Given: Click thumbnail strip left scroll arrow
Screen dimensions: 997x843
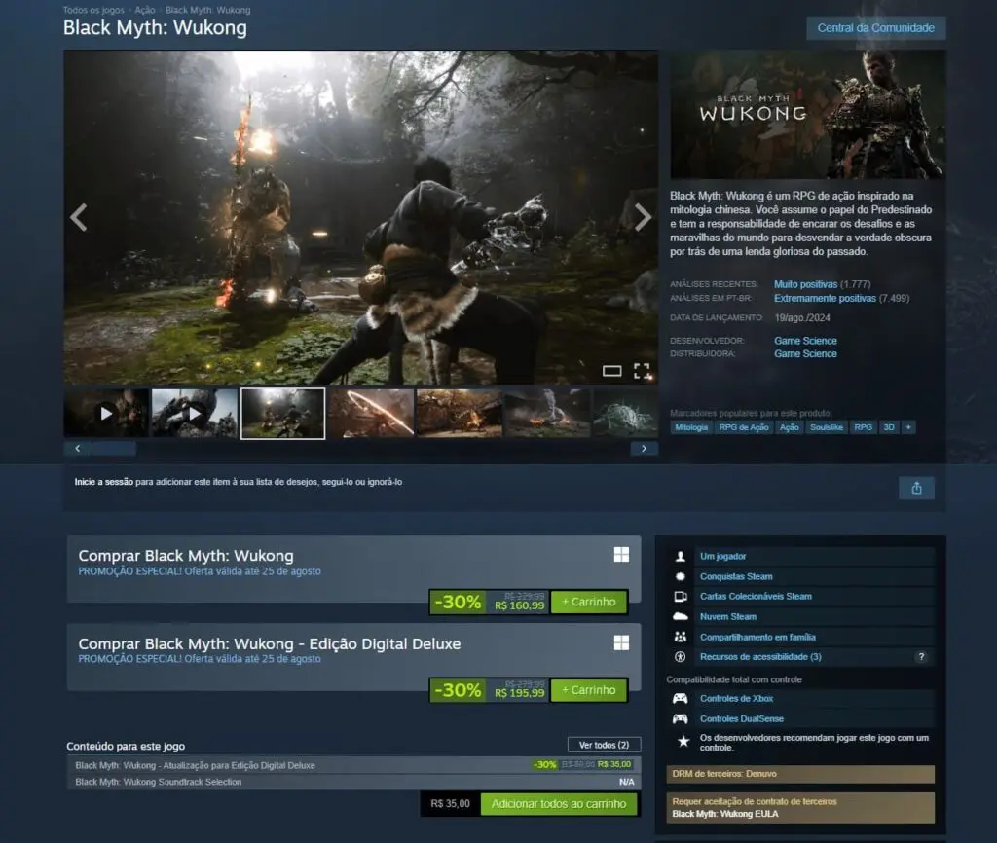Looking at the screenshot, I should (x=78, y=448).
